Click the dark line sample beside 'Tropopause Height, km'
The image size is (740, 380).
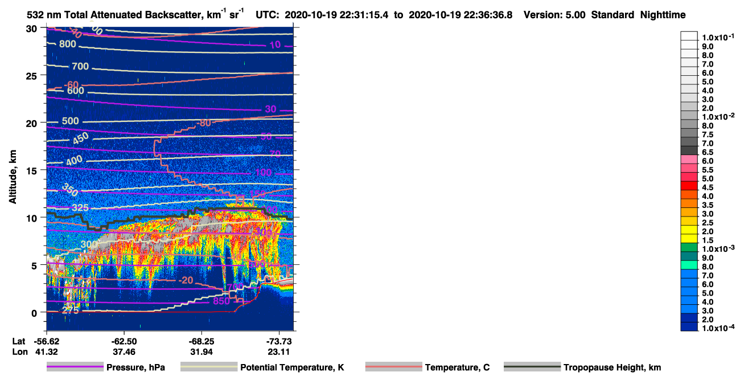(532, 367)
